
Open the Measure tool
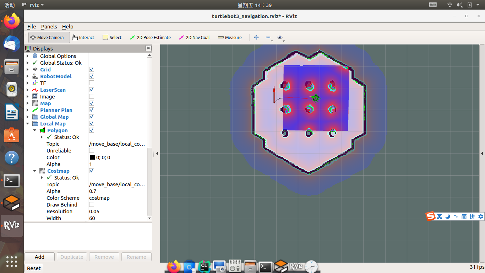tap(229, 37)
